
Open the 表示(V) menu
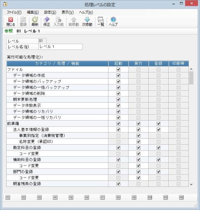tap(67, 12)
